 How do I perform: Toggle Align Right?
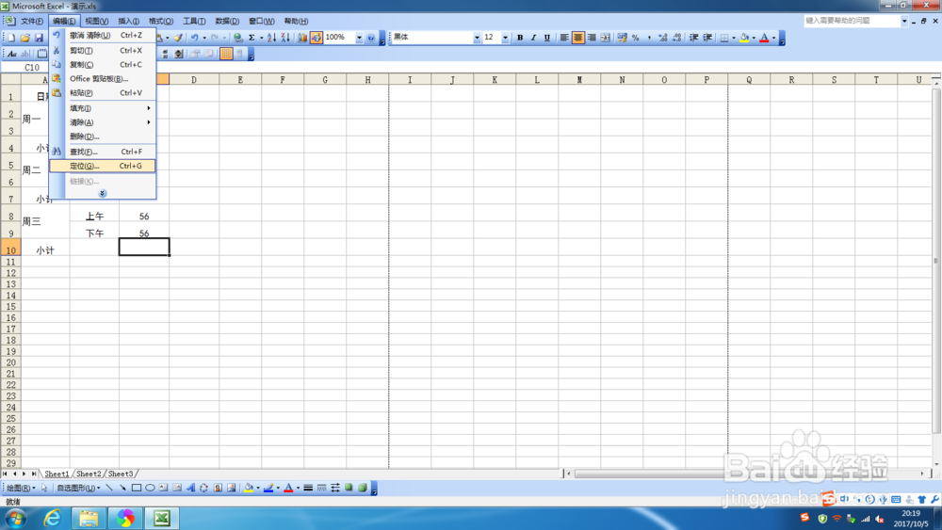[x=592, y=38]
